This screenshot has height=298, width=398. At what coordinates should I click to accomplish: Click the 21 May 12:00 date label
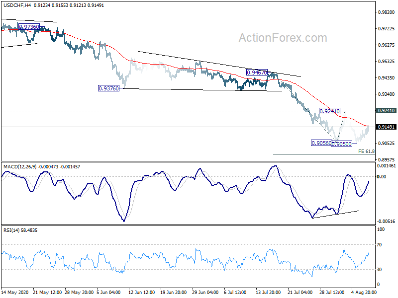(x=47, y=293)
